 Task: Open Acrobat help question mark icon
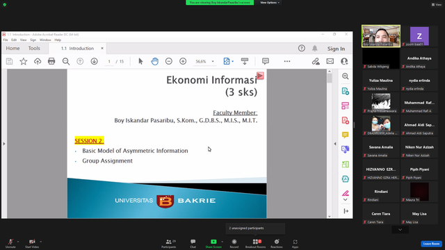point(302,48)
